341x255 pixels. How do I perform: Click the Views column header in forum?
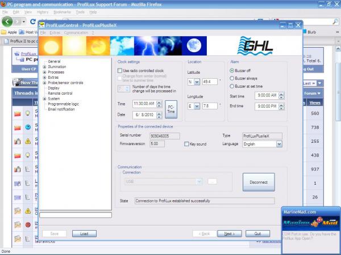[315, 103]
